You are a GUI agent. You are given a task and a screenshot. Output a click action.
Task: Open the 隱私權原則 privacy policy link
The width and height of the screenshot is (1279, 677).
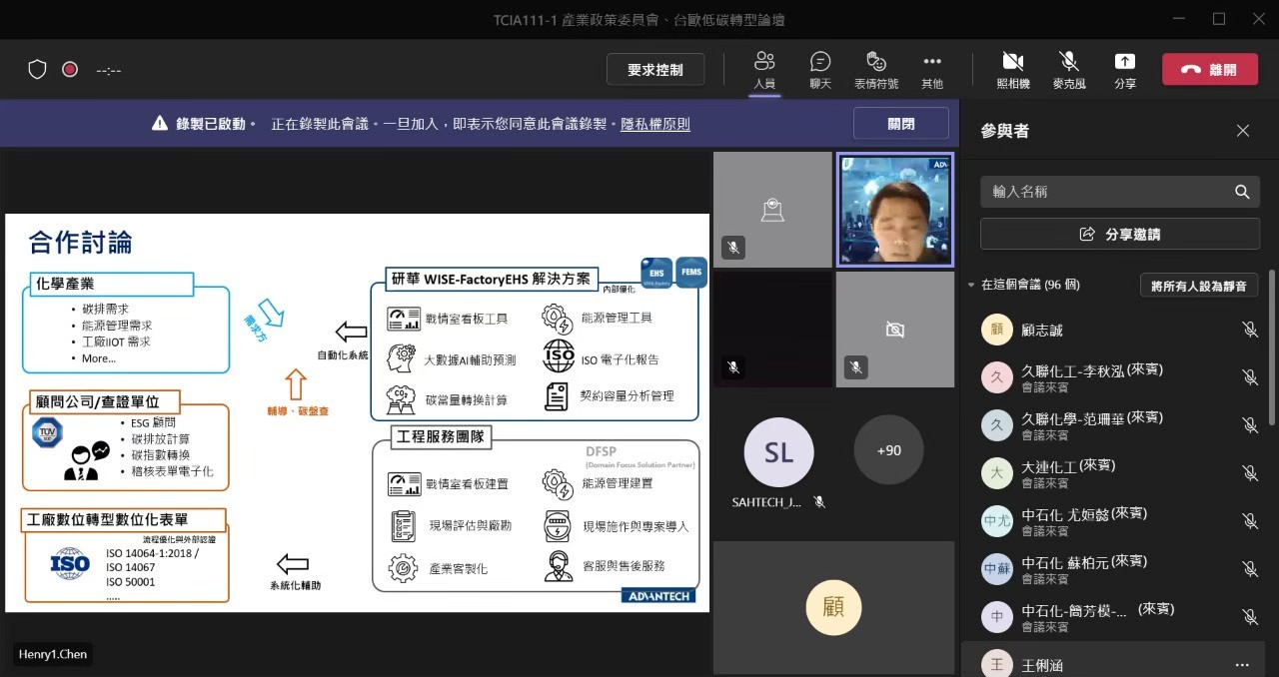(655, 124)
